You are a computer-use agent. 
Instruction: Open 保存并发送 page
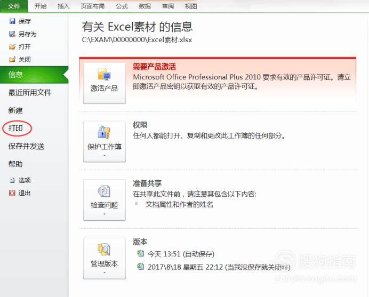tap(26, 146)
